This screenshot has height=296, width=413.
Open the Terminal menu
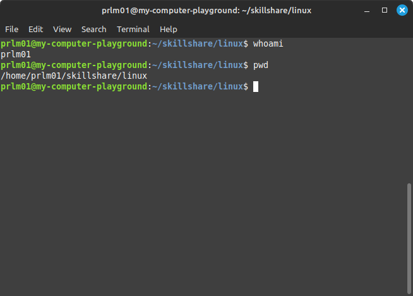(x=133, y=29)
